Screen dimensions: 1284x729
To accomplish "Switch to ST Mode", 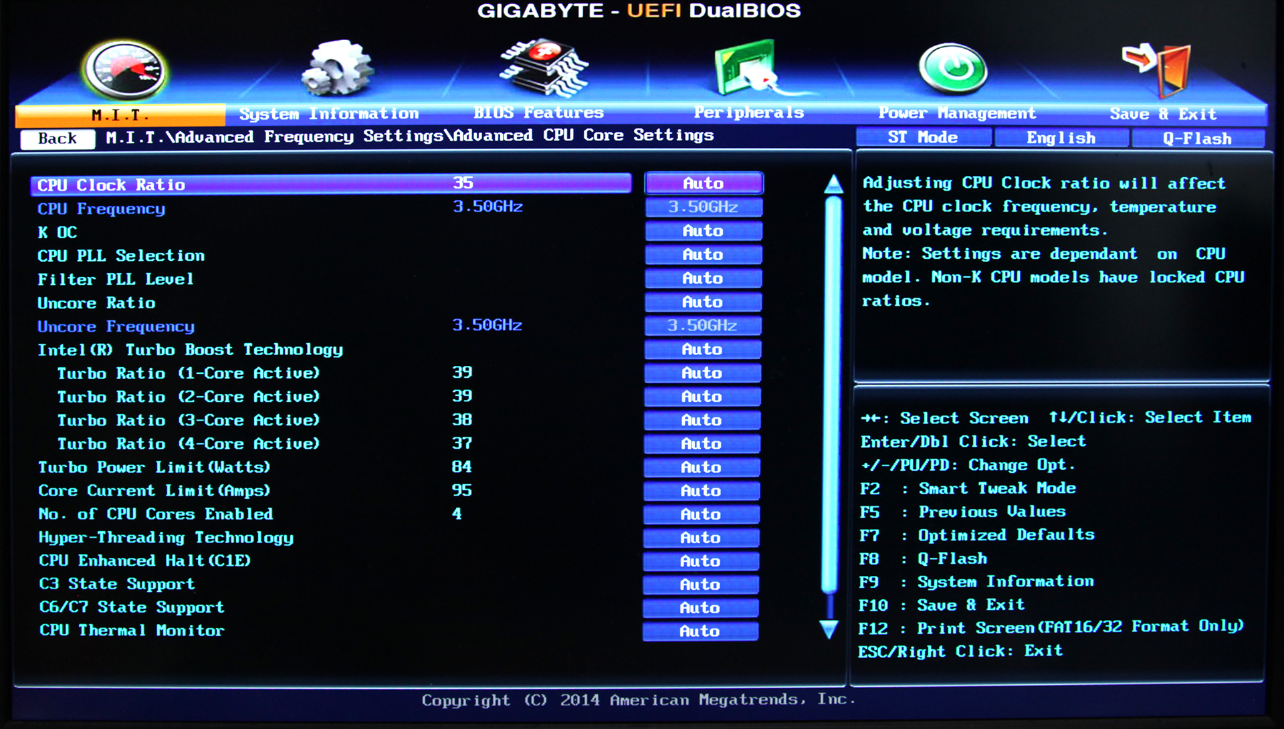I will pyautogui.click(x=923, y=137).
